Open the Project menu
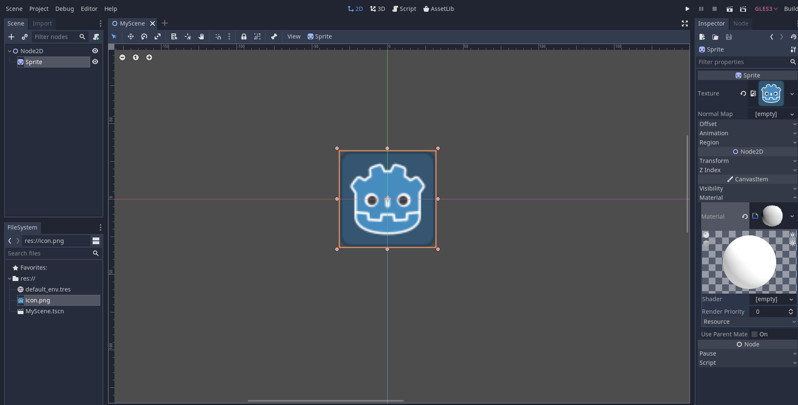 (39, 8)
